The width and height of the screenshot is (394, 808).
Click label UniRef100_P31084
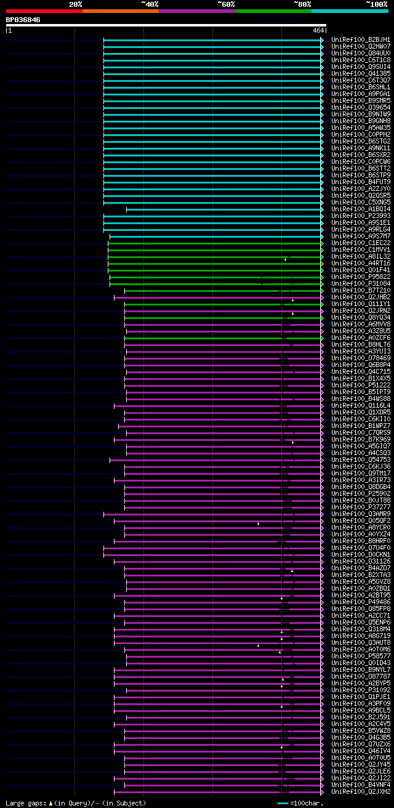(361, 283)
